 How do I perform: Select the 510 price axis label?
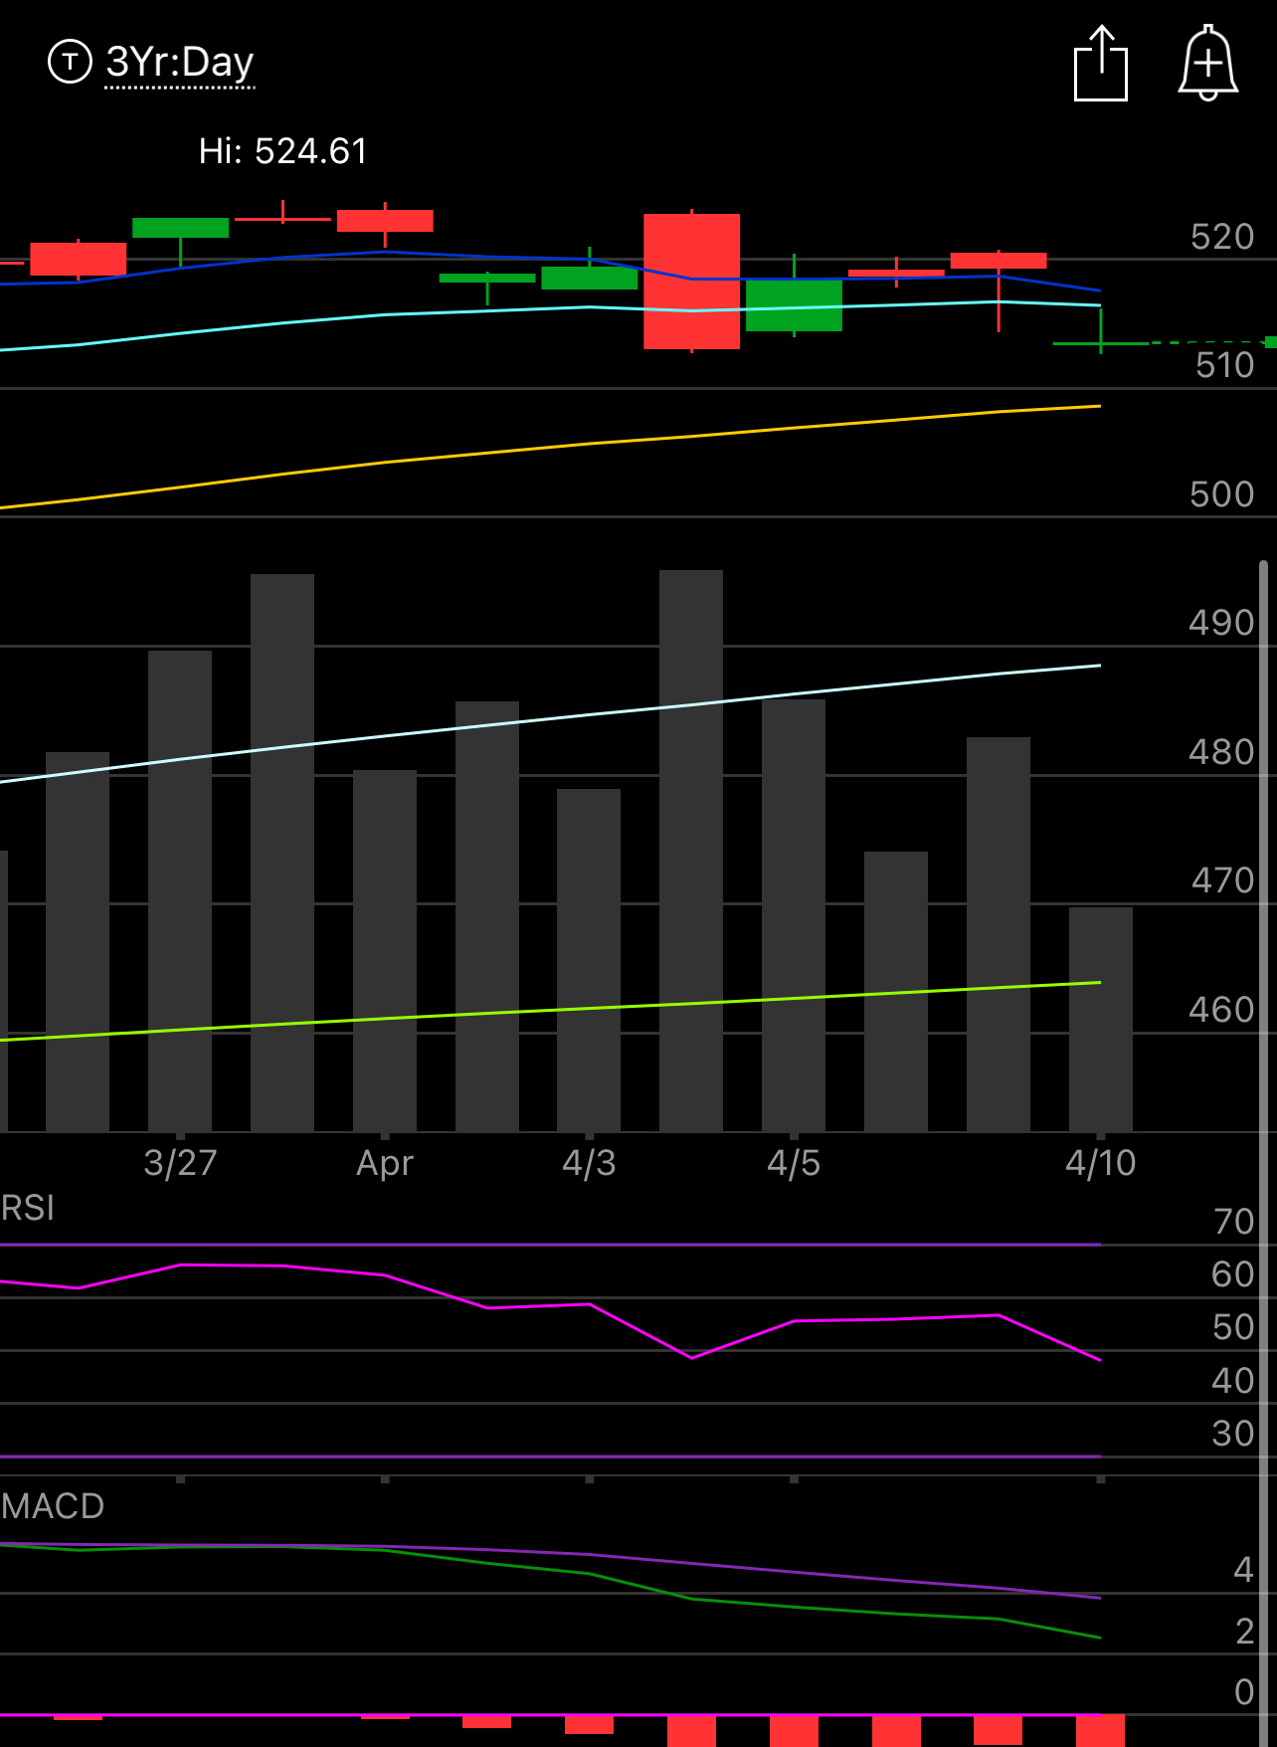1224,365
